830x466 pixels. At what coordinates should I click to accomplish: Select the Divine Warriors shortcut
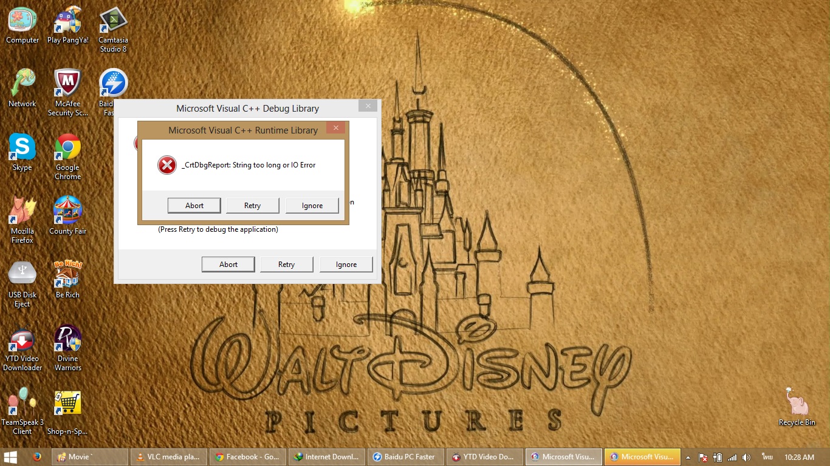click(68, 348)
